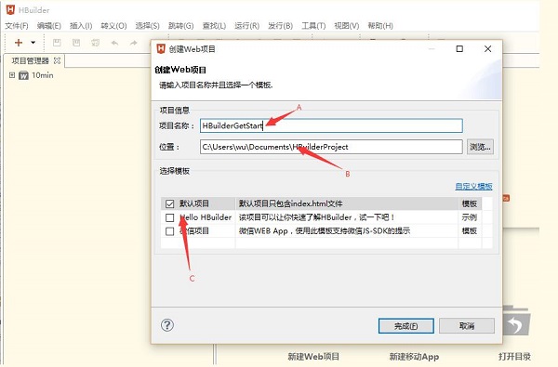Open the 插入(I) menu
Viewport: 558px width, 367px height.
[81, 26]
